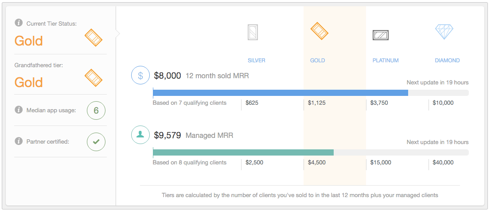Click the info icon beside Median app usage

point(19,110)
